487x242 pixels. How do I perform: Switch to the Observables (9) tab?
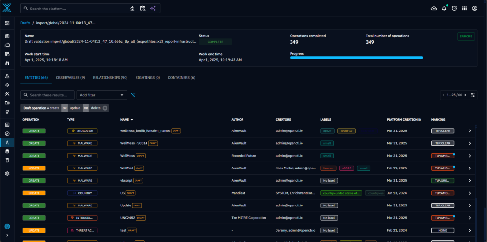[70, 77]
